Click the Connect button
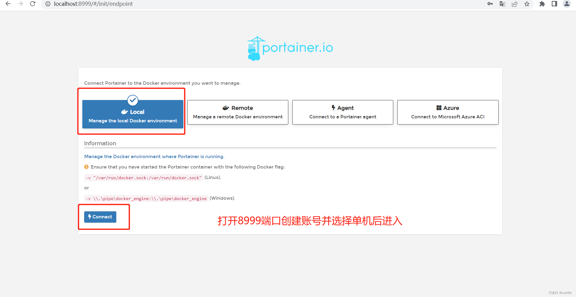The width and height of the screenshot is (576, 297). point(100,217)
